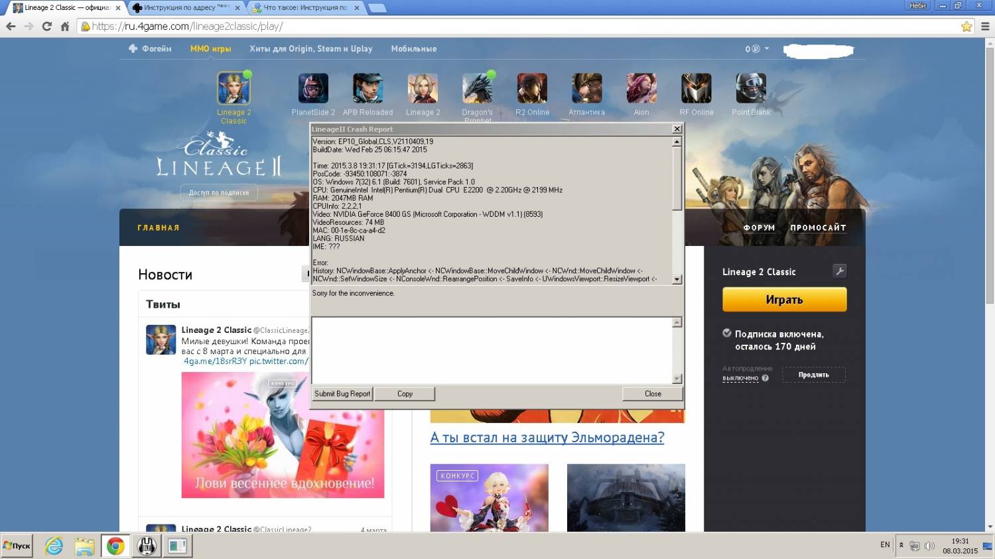Click the Пуск start button

coord(17,546)
